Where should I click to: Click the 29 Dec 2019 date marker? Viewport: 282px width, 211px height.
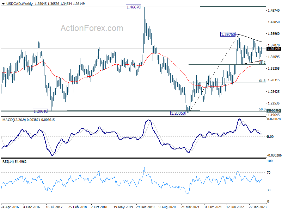[145, 207]
